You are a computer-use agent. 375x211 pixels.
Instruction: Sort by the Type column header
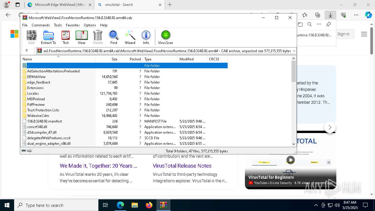(x=160, y=59)
